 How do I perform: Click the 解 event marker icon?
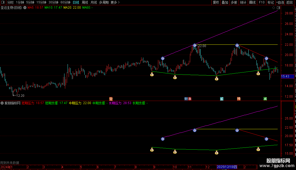click(x=222, y=99)
